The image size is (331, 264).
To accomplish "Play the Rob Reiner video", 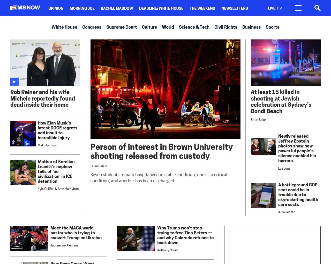I will pyautogui.click(x=14, y=82).
